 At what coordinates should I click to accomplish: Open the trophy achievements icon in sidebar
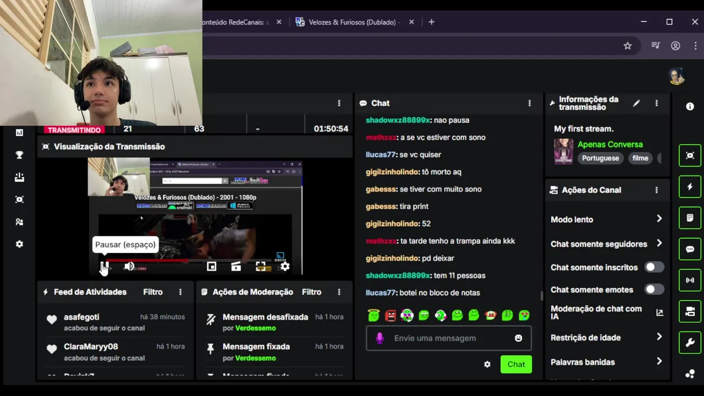pos(19,155)
